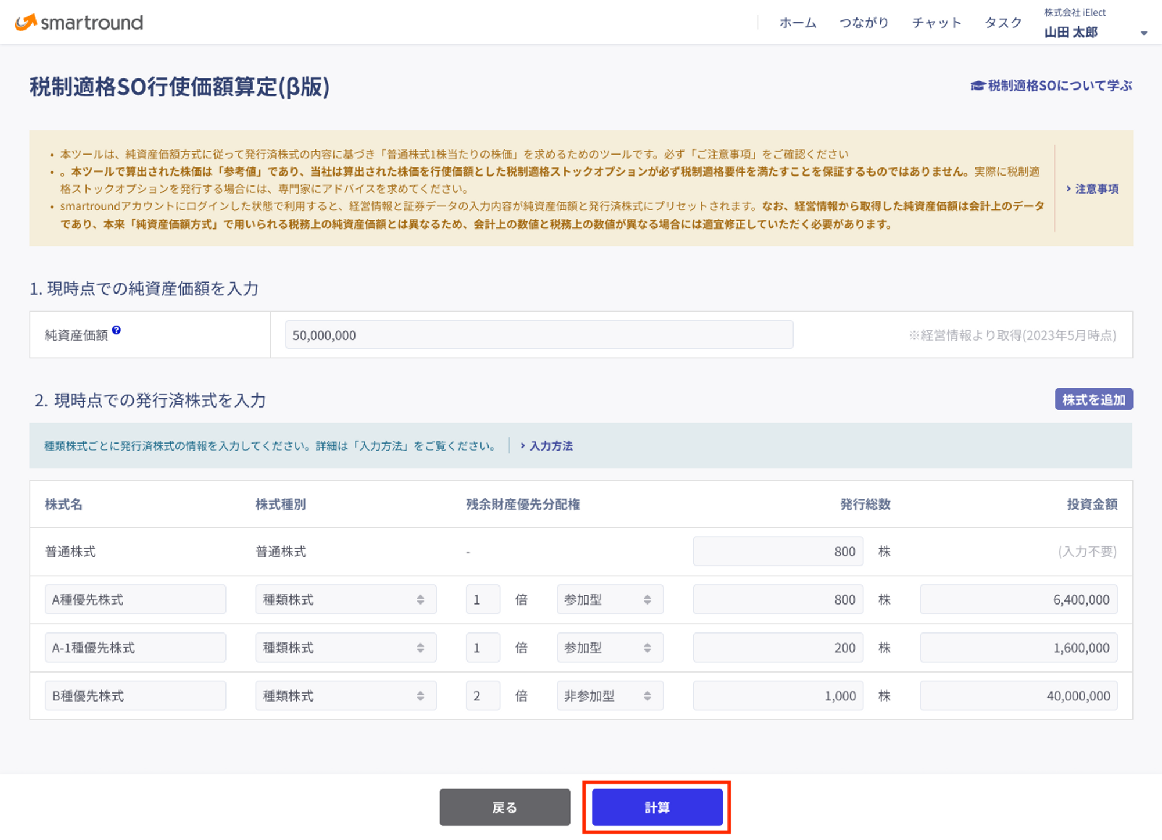Open the 税制適格SOについて学ぶ link

[1051, 85]
